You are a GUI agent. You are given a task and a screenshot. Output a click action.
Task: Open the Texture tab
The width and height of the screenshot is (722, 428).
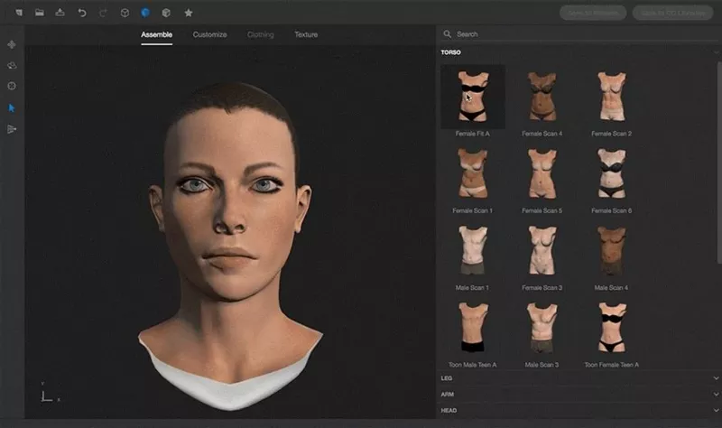click(x=306, y=34)
